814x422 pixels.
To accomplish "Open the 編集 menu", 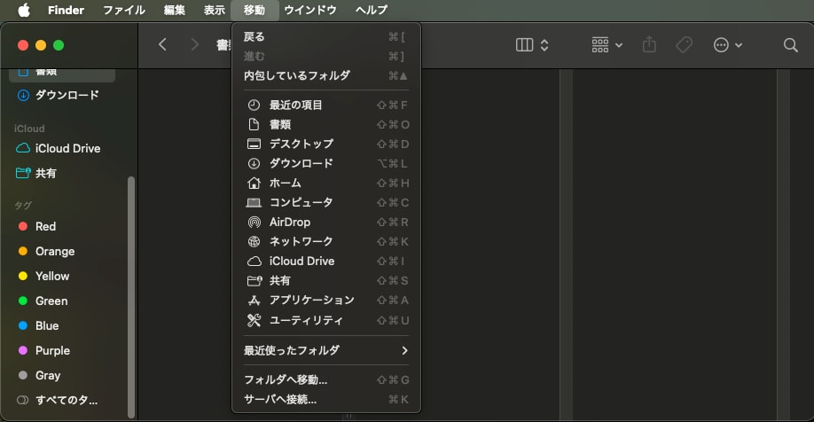I will (x=175, y=10).
